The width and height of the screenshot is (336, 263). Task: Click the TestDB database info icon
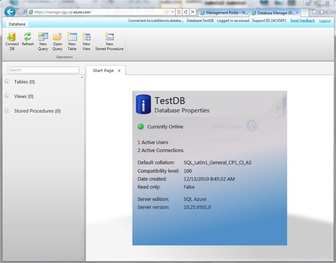pyautogui.click(x=144, y=104)
